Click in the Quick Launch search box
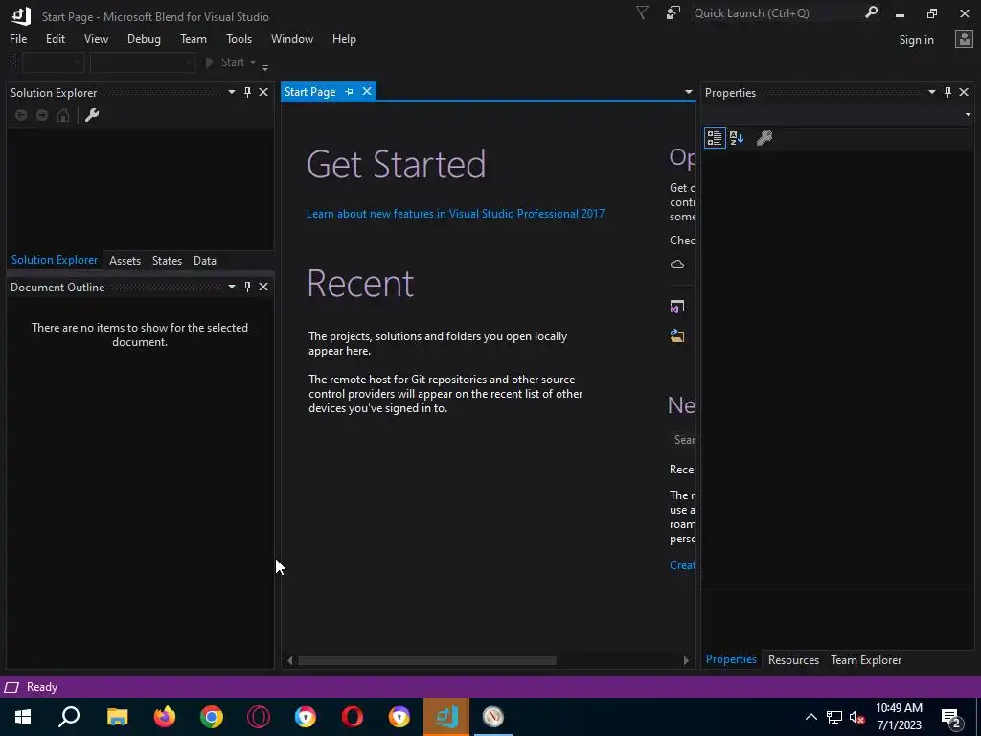 pyautogui.click(x=776, y=13)
